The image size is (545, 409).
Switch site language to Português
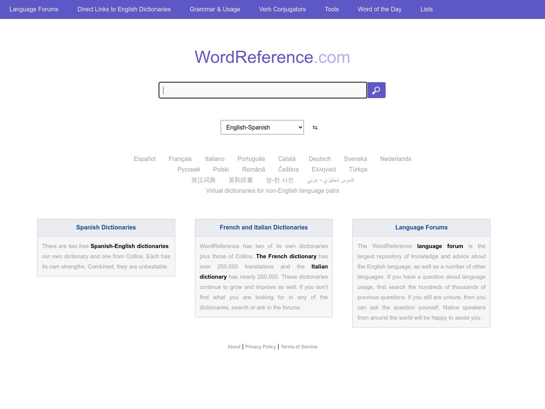point(251,159)
